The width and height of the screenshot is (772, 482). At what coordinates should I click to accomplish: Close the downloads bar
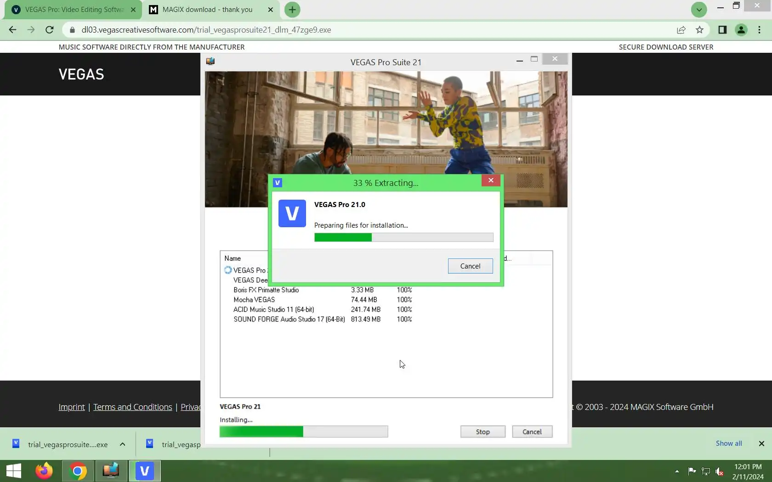tap(761, 443)
